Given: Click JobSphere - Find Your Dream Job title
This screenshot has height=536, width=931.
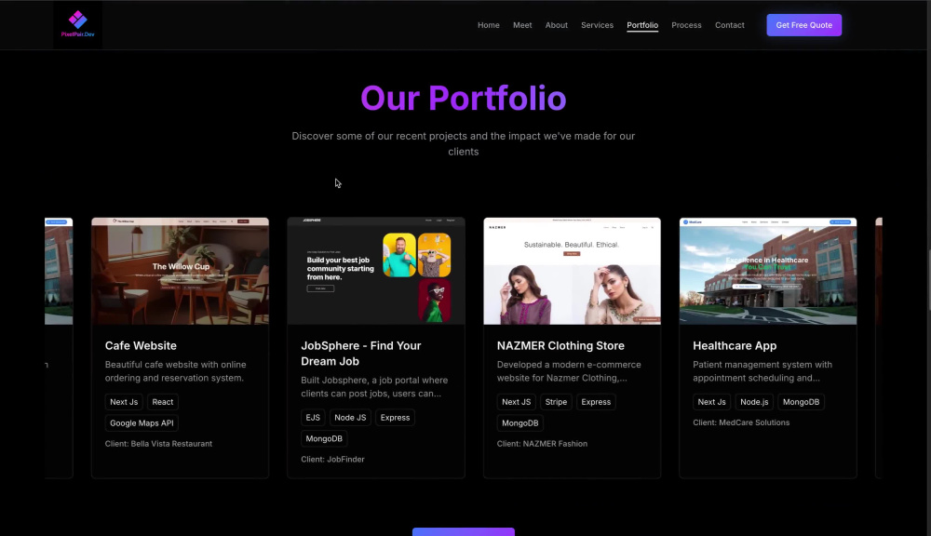Looking at the screenshot, I should coord(361,354).
